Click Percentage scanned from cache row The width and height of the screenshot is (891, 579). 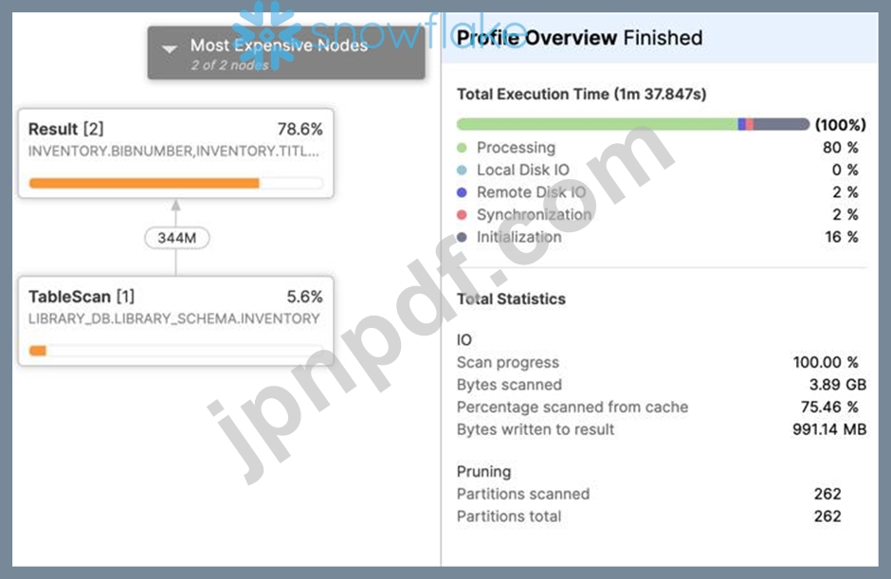pos(662,407)
